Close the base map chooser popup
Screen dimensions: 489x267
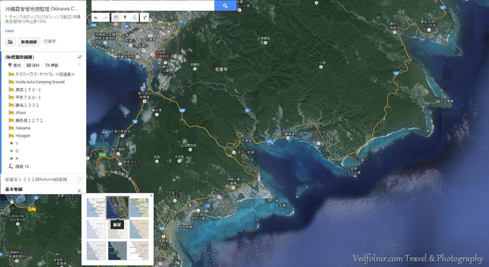tap(151, 195)
